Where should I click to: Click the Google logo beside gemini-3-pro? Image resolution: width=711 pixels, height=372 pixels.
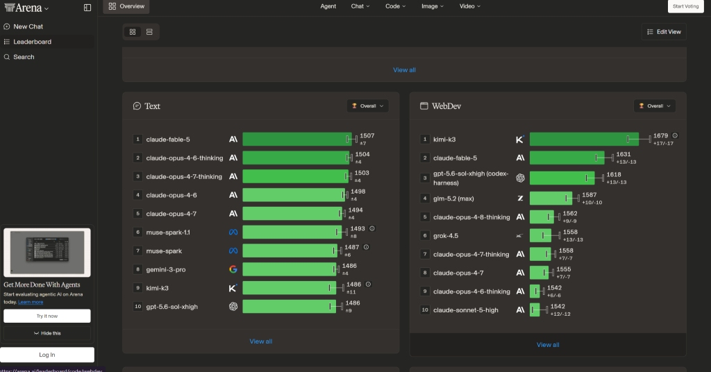[x=233, y=269]
